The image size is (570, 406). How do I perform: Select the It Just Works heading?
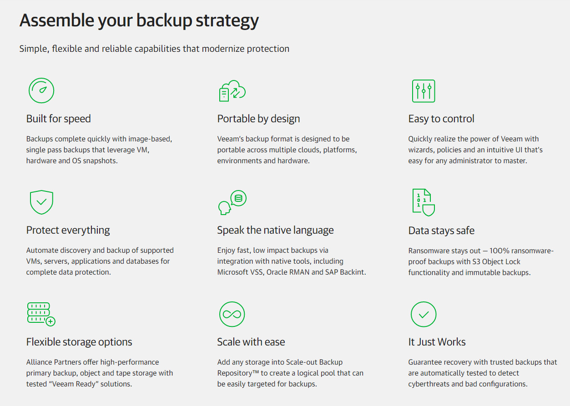[437, 342]
